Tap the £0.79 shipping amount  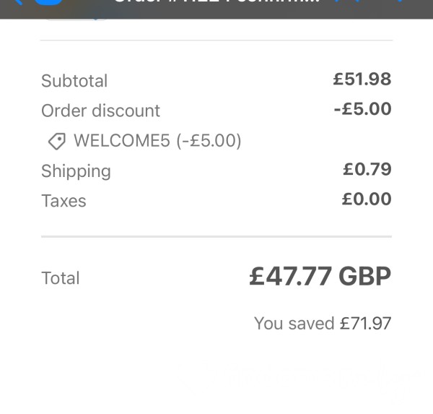(367, 169)
